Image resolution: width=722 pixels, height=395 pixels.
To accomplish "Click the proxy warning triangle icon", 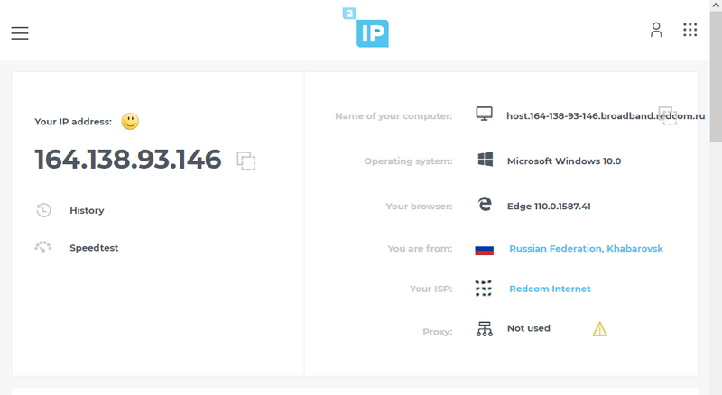I will coord(599,329).
